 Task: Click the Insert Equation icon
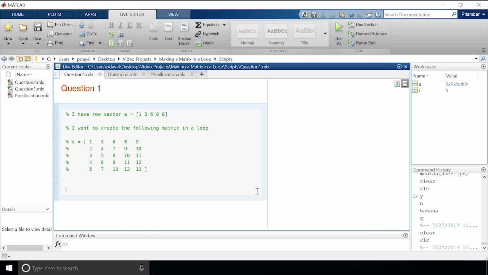(x=198, y=25)
